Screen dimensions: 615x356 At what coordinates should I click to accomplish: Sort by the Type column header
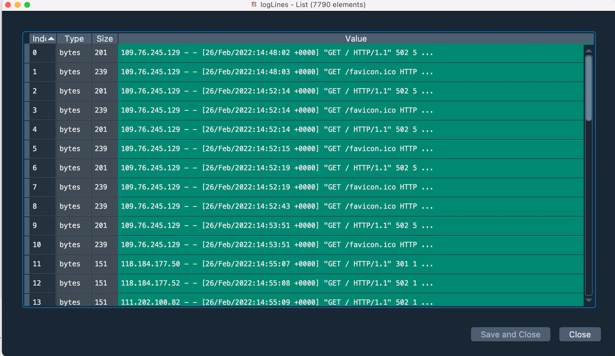74,39
